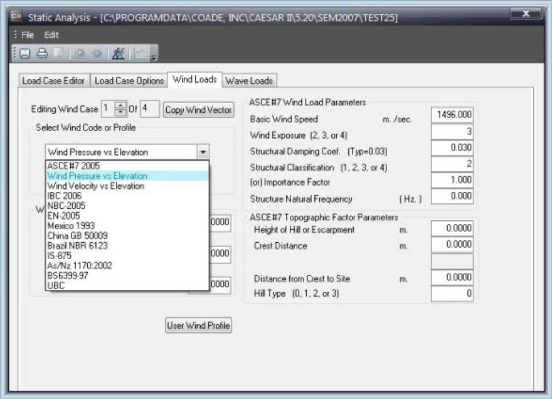Click the Copy Wind Vector button
This screenshot has height=399, width=552.
tap(199, 110)
